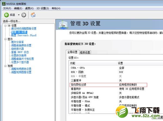
Task: Open the 帮助(H) menu
Action: 56,8
